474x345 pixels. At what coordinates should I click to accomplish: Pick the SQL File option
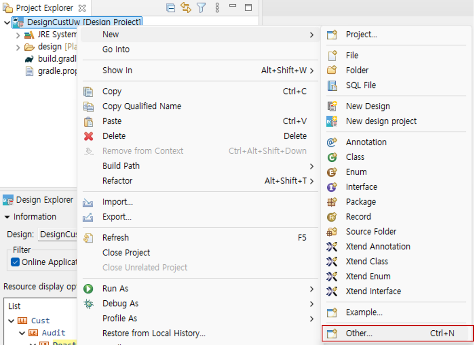pyautogui.click(x=361, y=85)
